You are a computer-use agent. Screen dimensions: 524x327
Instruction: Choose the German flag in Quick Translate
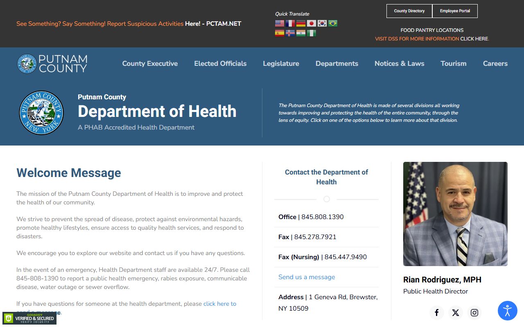pyautogui.click(x=301, y=23)
